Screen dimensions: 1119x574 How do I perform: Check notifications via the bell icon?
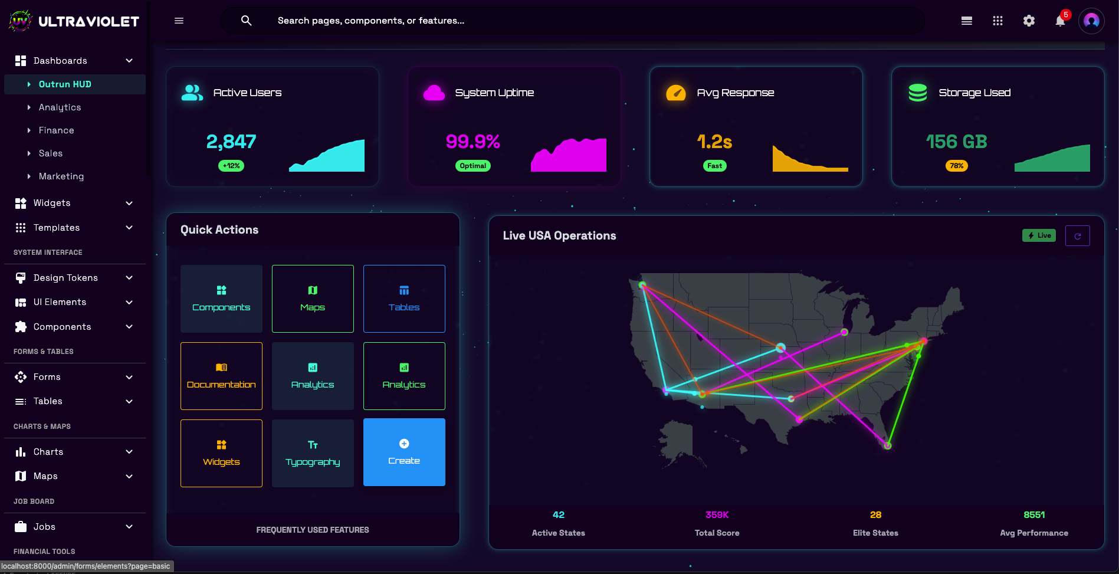(1059, 21)
